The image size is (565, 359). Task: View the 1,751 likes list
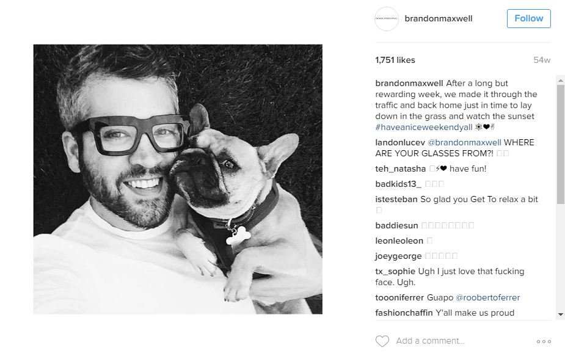[395, 60]
